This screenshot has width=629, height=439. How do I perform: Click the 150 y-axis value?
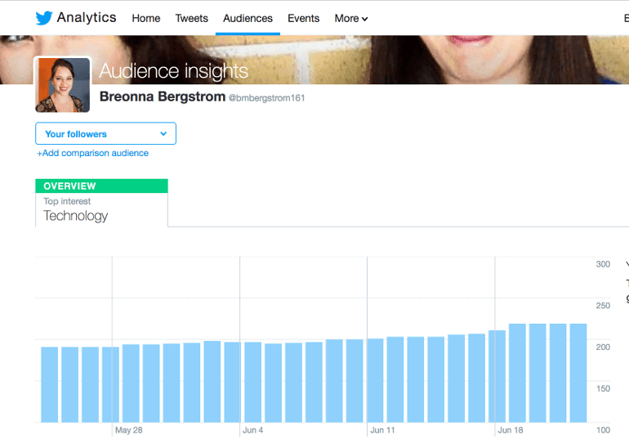click(603, 389)
